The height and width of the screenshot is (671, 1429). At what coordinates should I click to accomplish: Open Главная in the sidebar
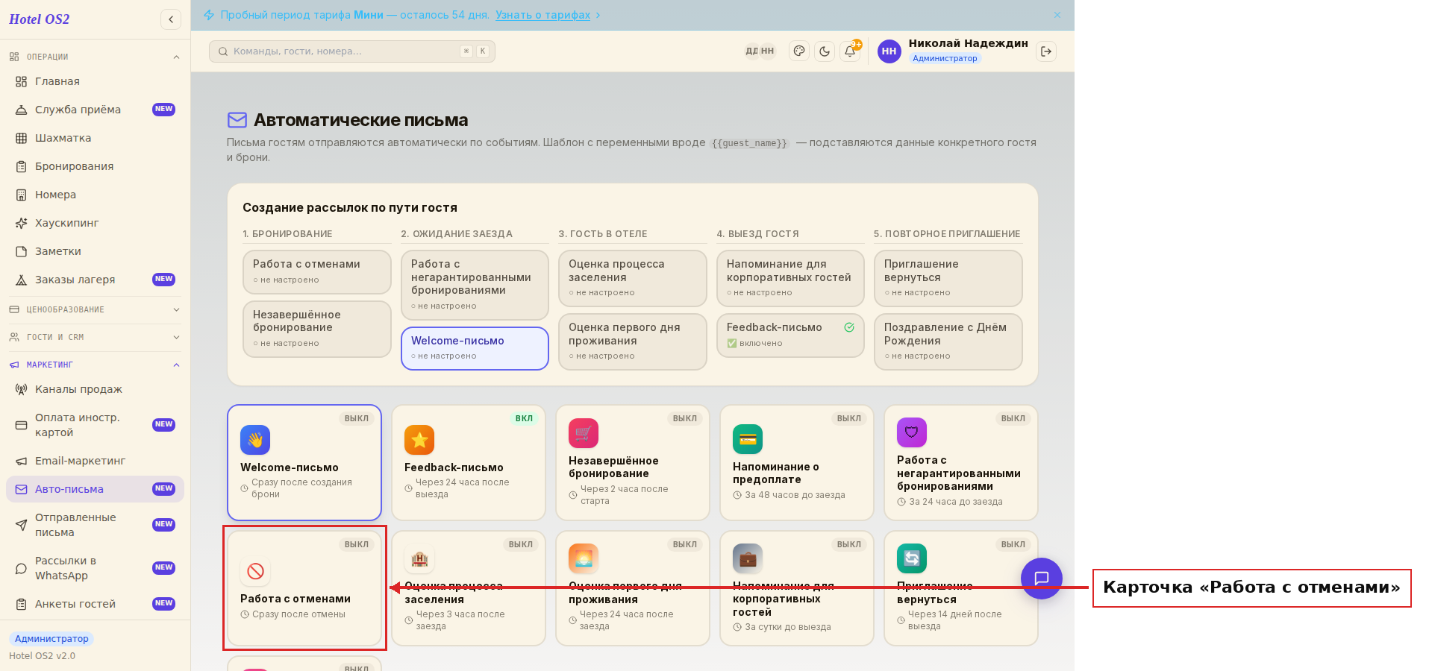95,81
